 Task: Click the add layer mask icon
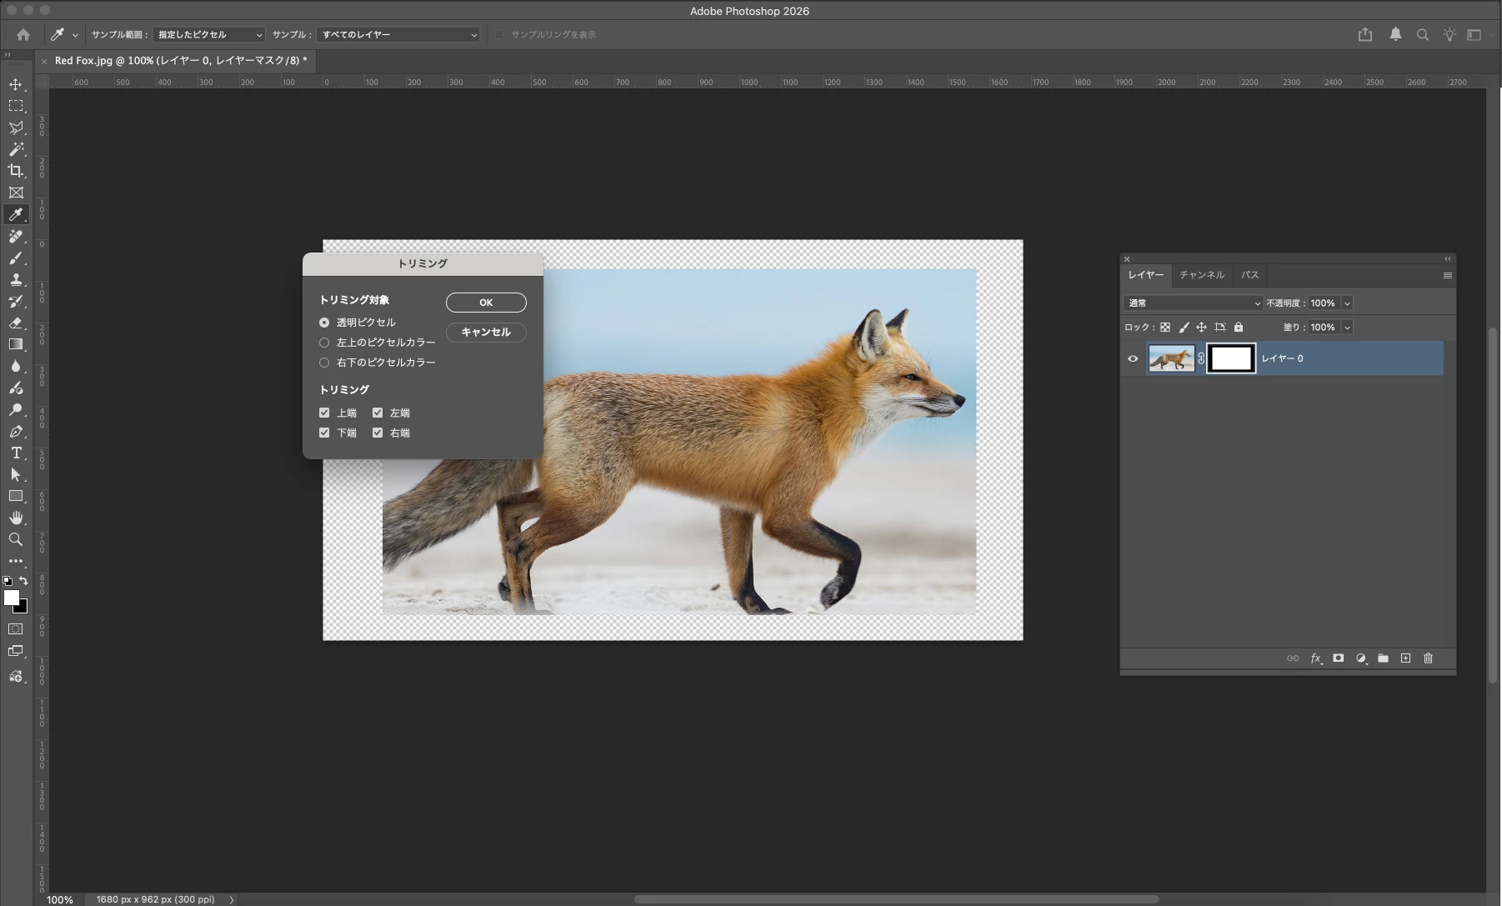[1338, 658]
